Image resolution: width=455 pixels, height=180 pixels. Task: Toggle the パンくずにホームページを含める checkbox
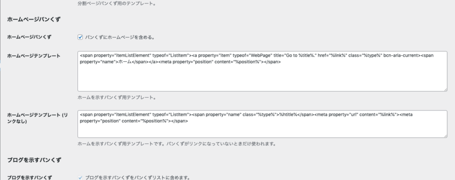pos(80,37)
